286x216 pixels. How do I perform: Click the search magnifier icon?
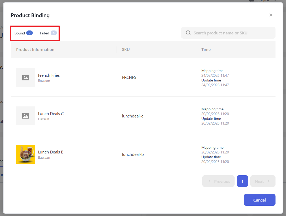(x=188, y=33)
